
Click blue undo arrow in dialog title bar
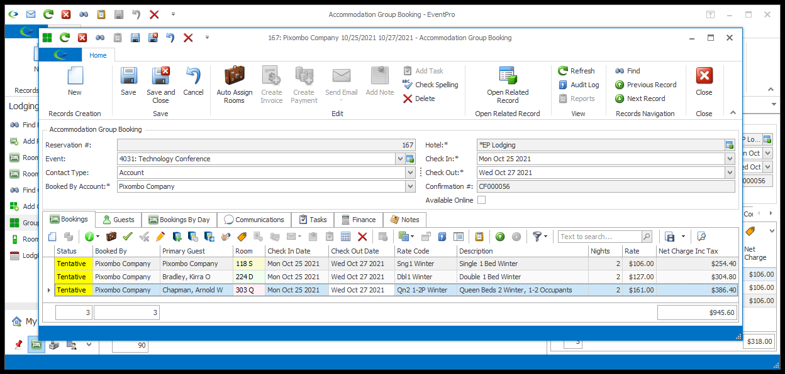tap(170, 38)
